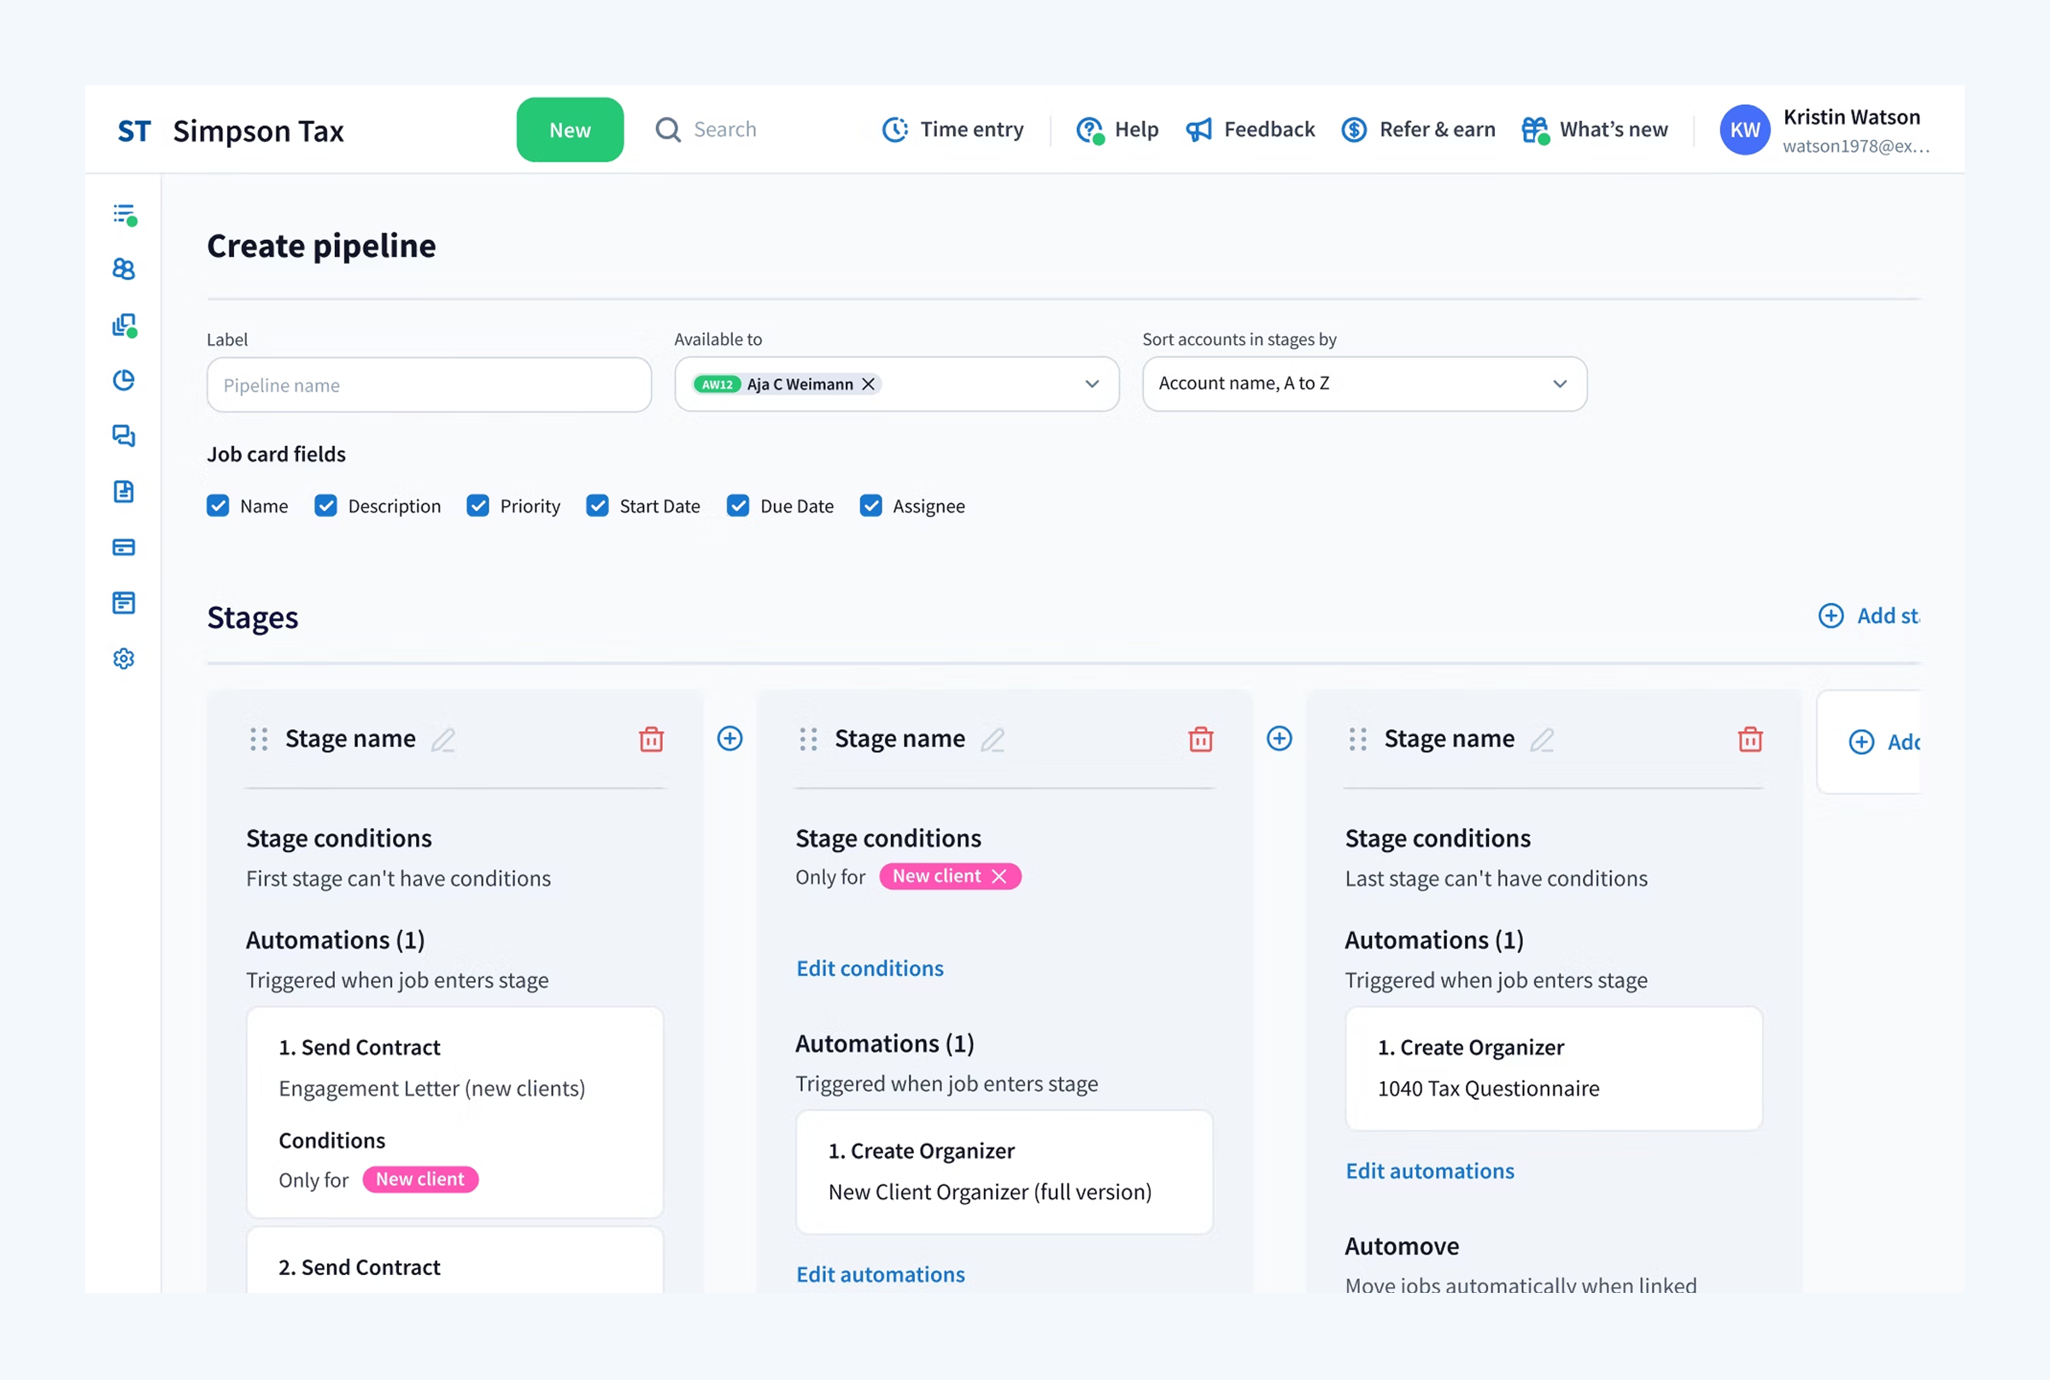Delete the first stage with trash icon

pos(651,739)
